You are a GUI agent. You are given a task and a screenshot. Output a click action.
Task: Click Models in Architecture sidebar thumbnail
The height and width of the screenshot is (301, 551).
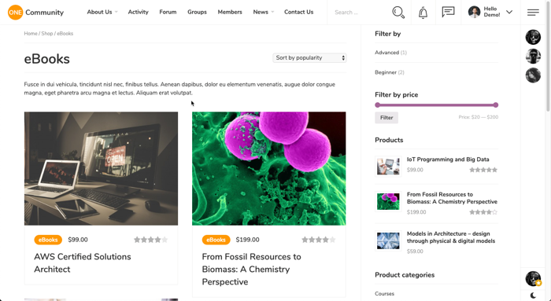point(388,240)
